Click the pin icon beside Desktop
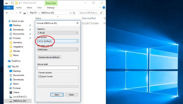This screenshot has height=104, width=183. [x=30, y=25]
